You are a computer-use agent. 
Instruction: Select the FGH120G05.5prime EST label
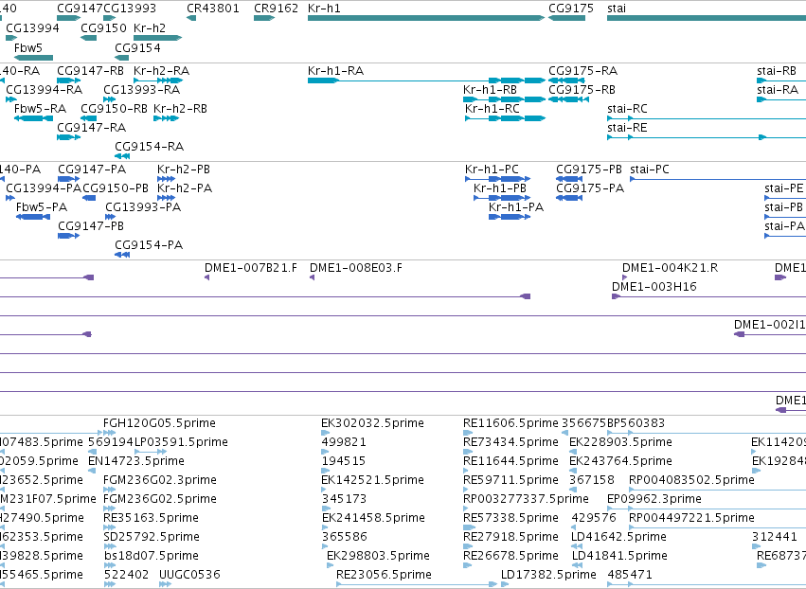[x=159, y=423]
